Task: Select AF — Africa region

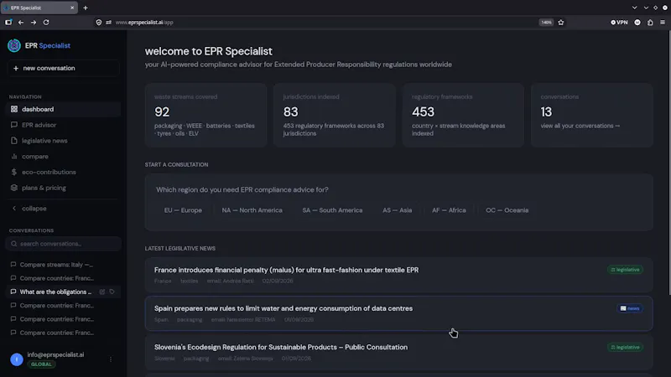Action: point(449,210)
